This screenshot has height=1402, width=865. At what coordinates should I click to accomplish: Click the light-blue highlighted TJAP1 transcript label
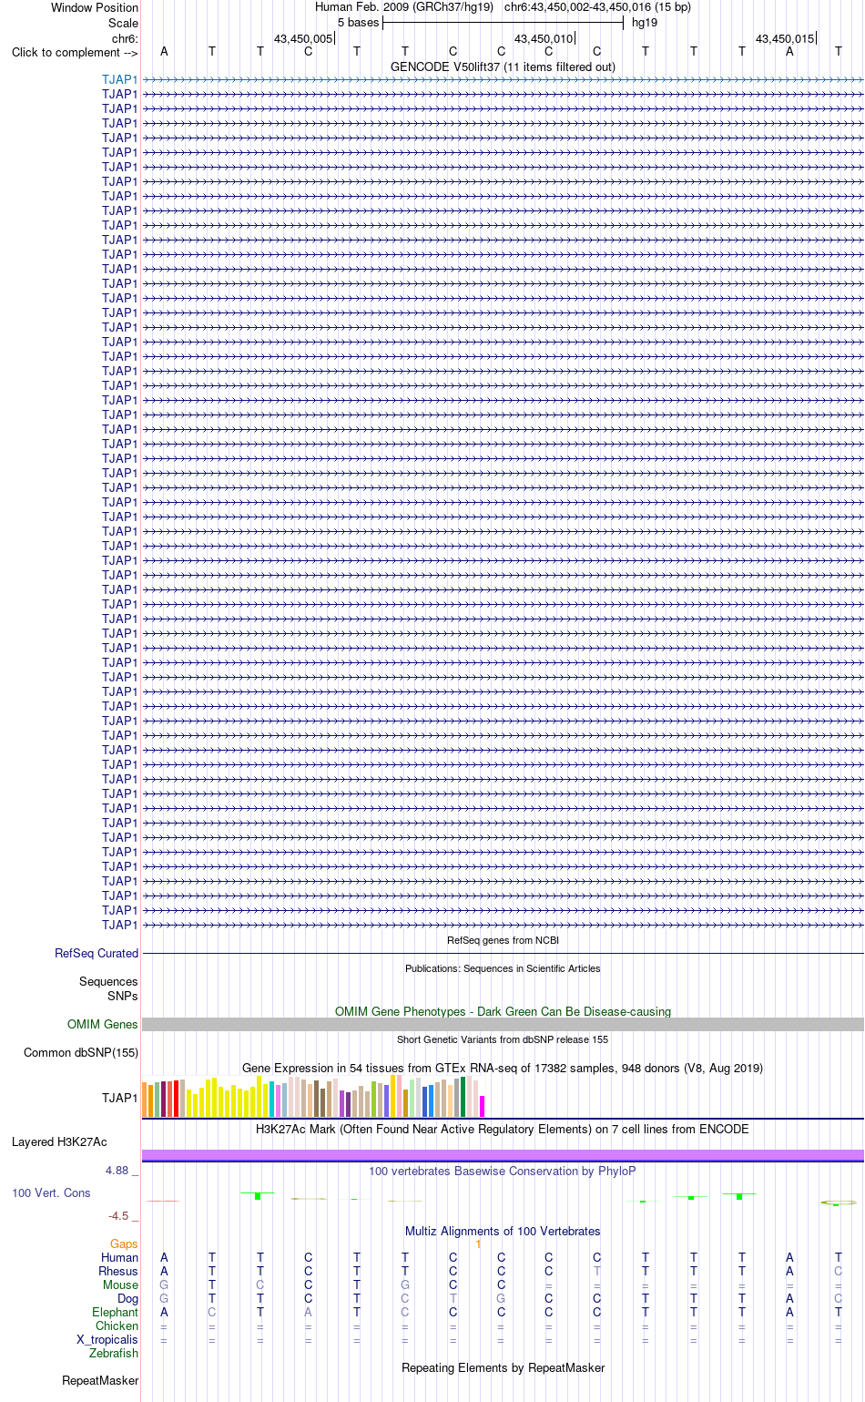tap(120, 79)
